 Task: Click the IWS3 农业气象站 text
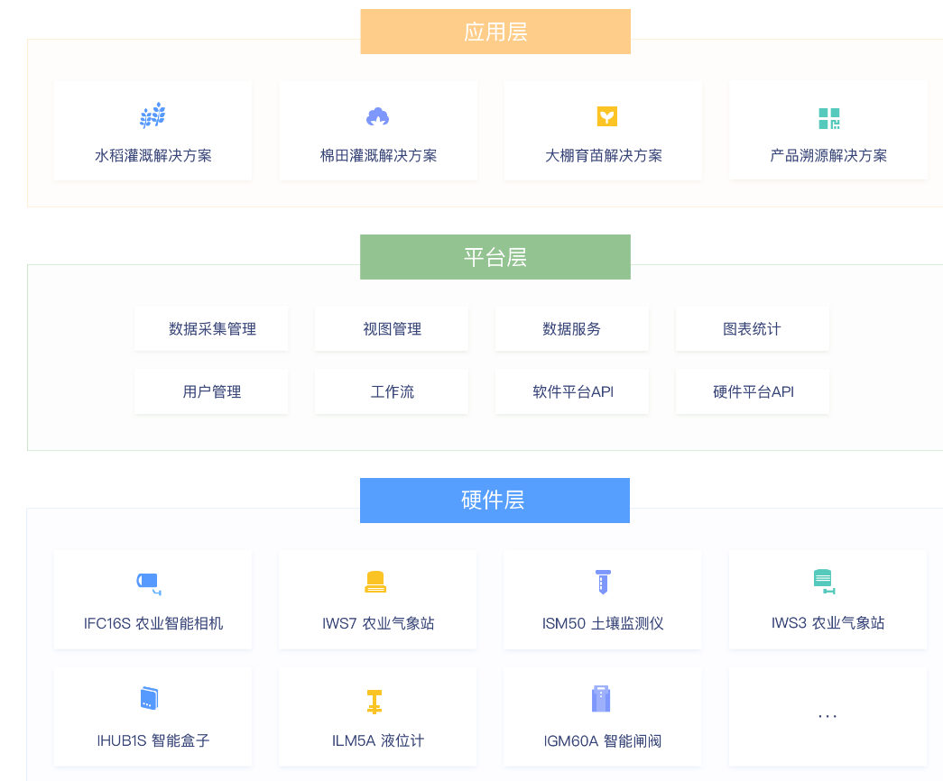pyautogui.click(x=828, y=623)
